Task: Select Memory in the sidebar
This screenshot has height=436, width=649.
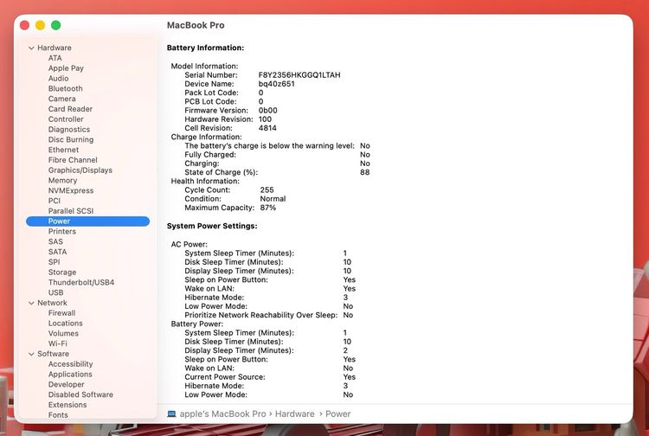Action: point(62,180)
